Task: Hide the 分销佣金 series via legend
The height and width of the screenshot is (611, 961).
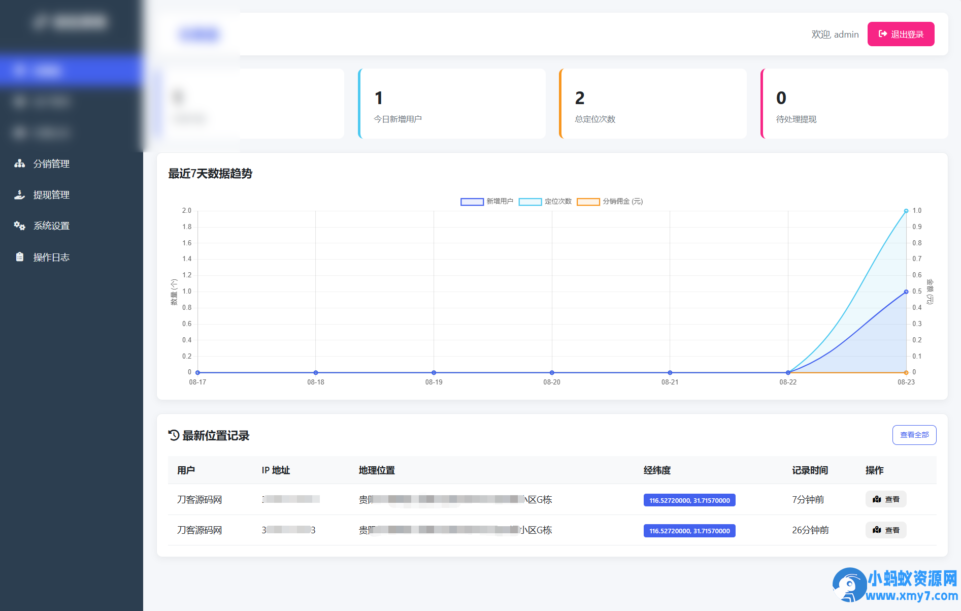Action: [x=609, y=201]
